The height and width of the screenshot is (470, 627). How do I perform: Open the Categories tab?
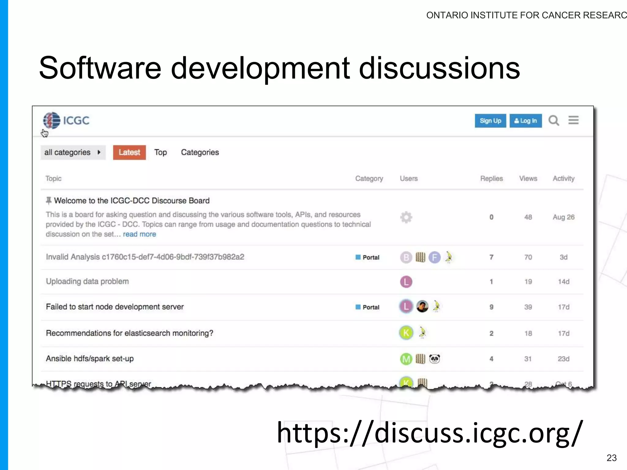200,152
